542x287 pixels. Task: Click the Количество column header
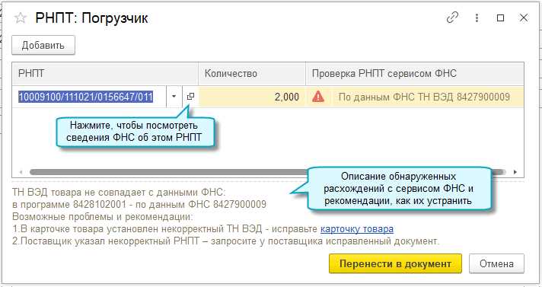(x=252, y=74)
